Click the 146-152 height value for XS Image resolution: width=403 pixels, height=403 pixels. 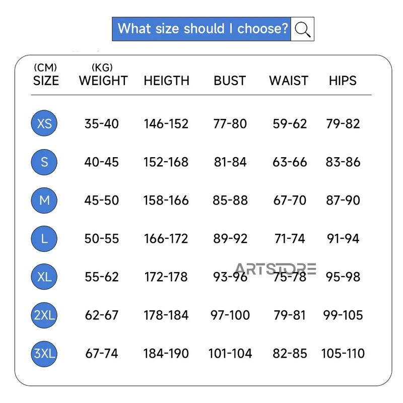[166, 123]
